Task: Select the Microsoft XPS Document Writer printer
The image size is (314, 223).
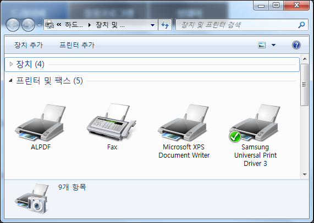Action: (x=184, y=122)
